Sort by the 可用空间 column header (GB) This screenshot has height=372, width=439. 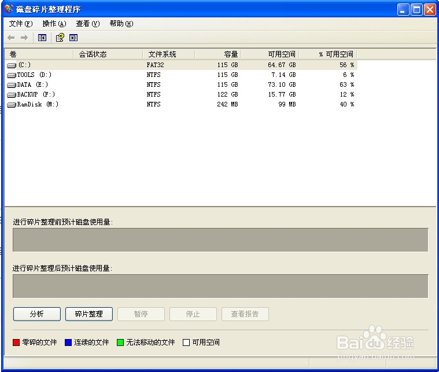click(x=270, y=54)
